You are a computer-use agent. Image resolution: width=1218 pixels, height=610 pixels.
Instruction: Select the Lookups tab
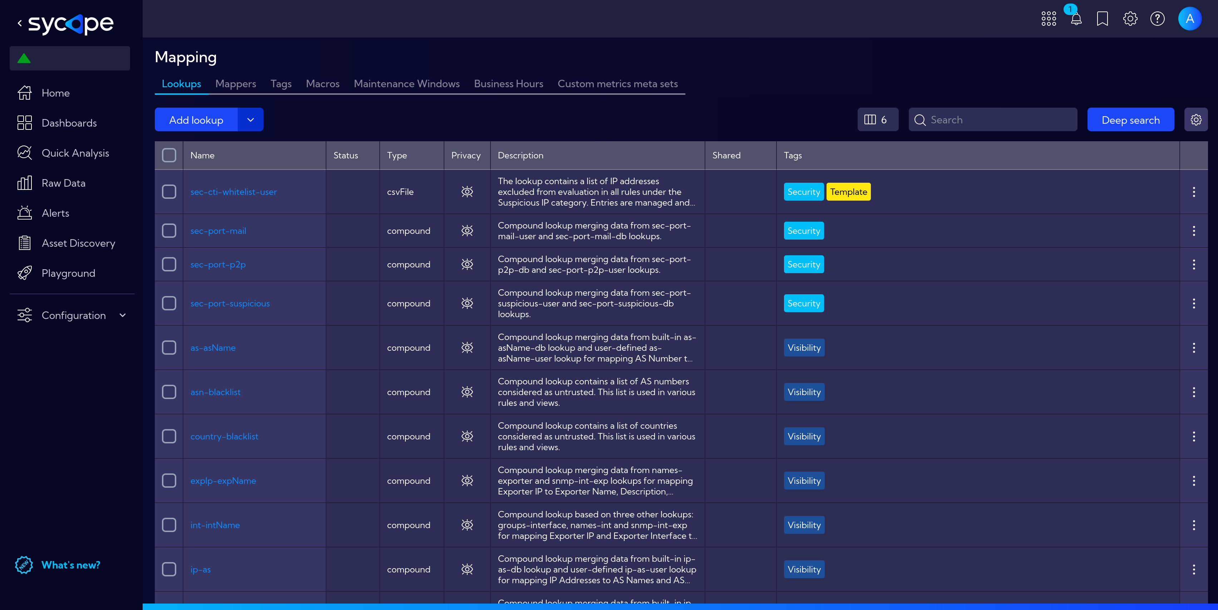click(x=181, y=84)
